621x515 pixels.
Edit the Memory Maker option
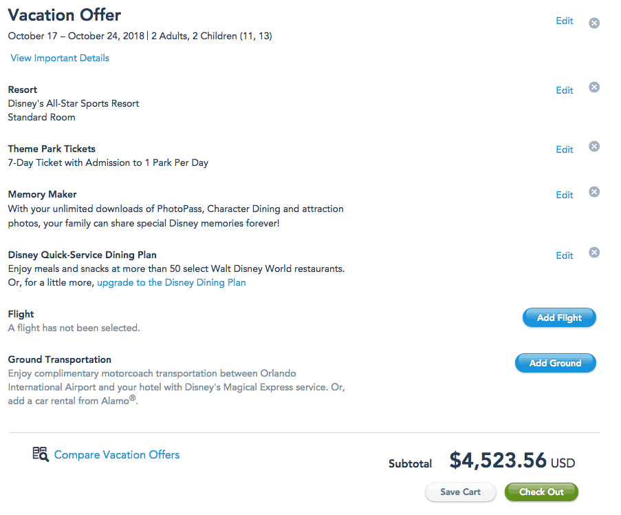point(565,195)
